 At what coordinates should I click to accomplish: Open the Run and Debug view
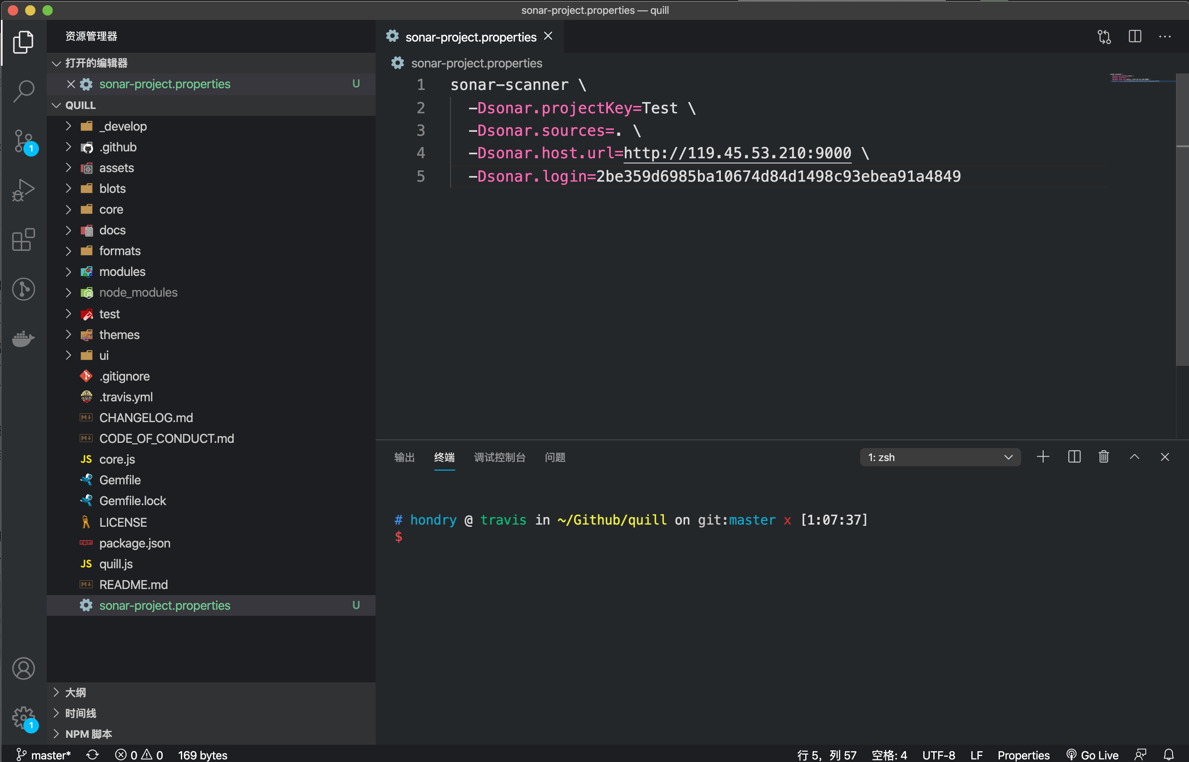click(23, 190)
